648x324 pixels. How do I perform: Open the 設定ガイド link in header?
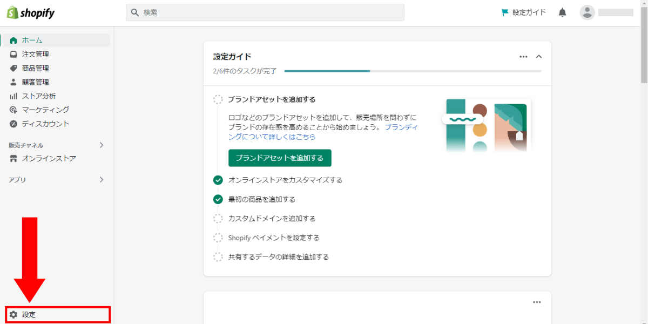tap(529, 12)
